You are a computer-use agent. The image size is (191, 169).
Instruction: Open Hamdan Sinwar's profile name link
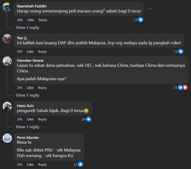30,60
